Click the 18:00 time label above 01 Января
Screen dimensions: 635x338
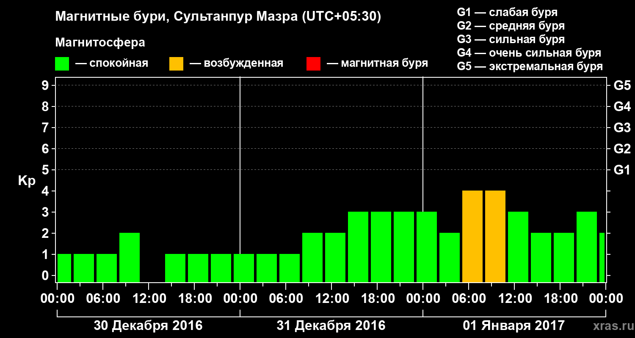(x=560, y=298)
